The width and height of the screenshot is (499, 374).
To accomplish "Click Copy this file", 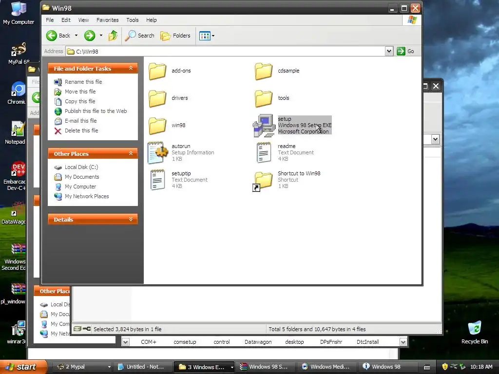I will tap(80, 101).
